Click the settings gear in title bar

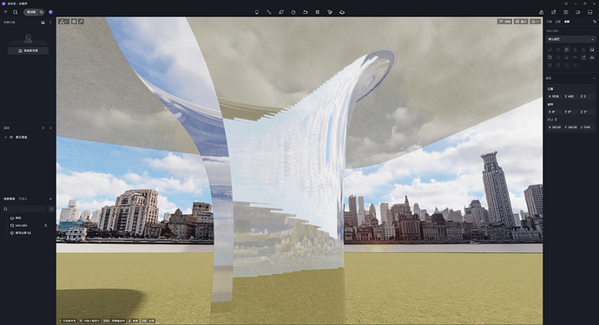[x=566, y=3]
